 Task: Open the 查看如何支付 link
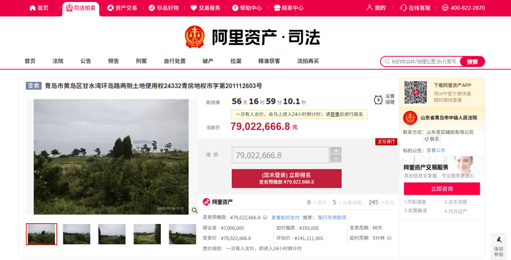[x=285, y=218]
